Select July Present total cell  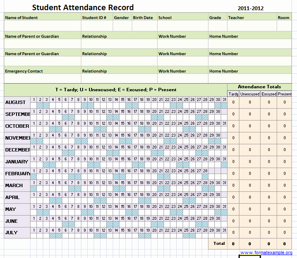point(284,233)
